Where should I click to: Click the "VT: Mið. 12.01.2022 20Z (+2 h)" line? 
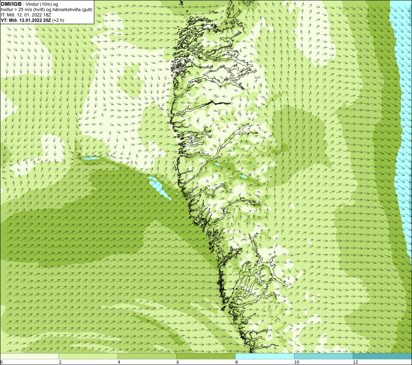[x=33, y=20]
